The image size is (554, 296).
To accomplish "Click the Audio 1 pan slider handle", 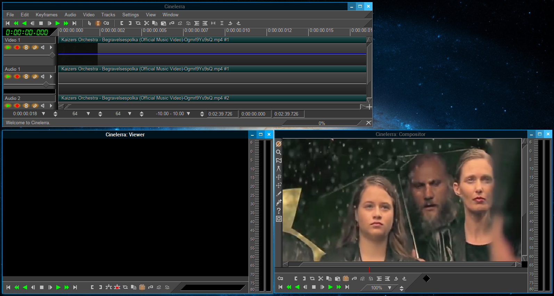I will pyautogui.click(x=46, y=84).
